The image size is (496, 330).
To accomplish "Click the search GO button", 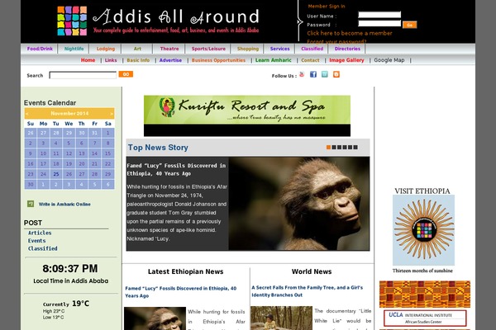I will click(x=126, y=74).
